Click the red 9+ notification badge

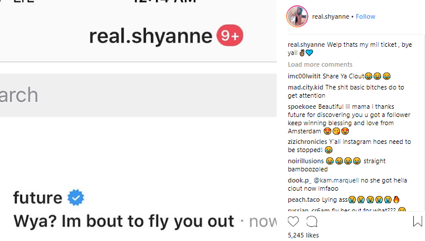(x=230, y=36)
